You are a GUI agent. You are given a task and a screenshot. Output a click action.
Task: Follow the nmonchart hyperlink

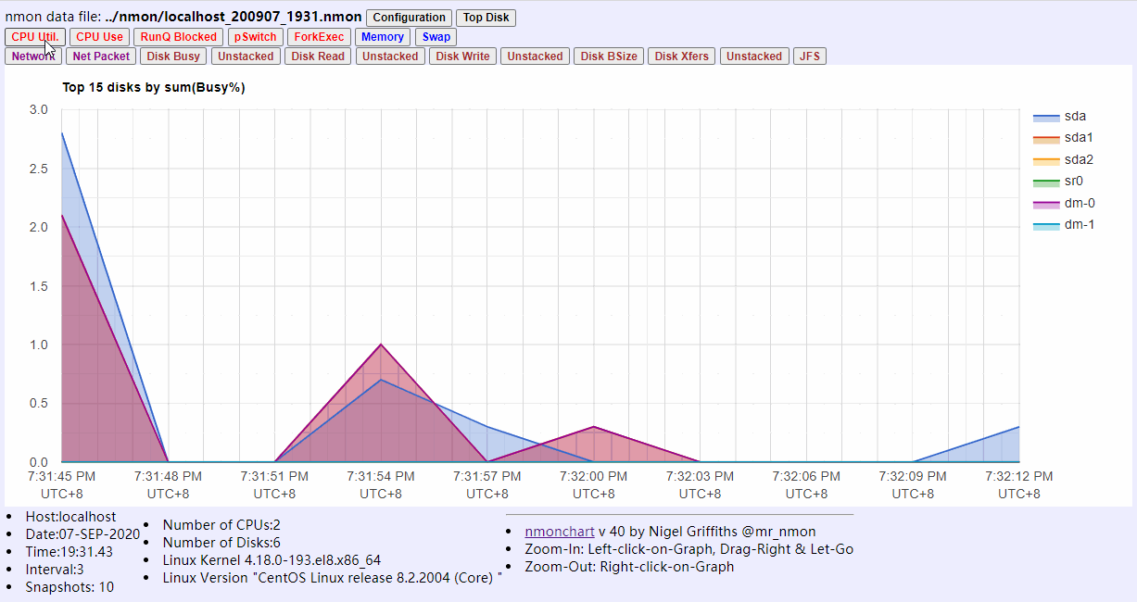(x=559, y=532)
